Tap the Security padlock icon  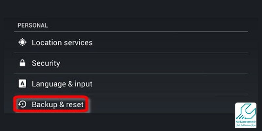click(22, 63)
